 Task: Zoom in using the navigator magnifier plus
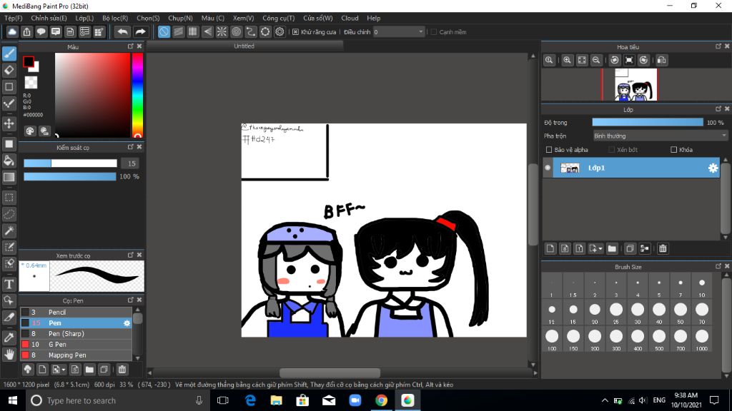(x=567, y=61)
